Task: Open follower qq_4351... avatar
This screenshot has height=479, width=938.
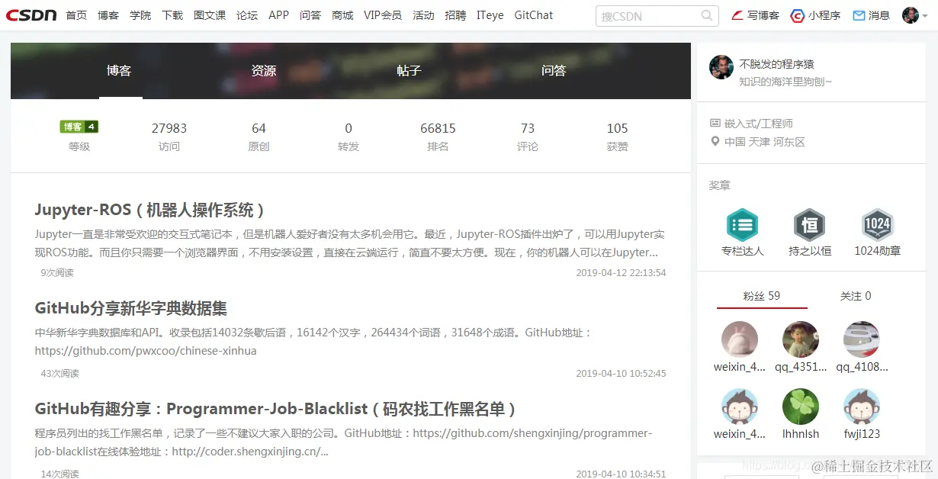Action: tap(801, 339)
